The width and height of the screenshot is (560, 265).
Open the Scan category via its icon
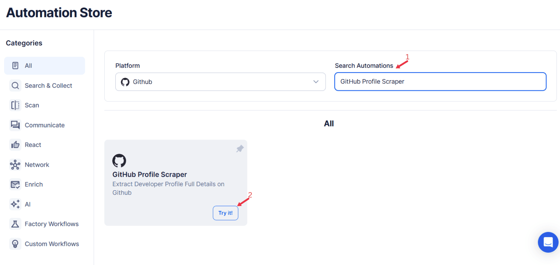pos(15,105)
